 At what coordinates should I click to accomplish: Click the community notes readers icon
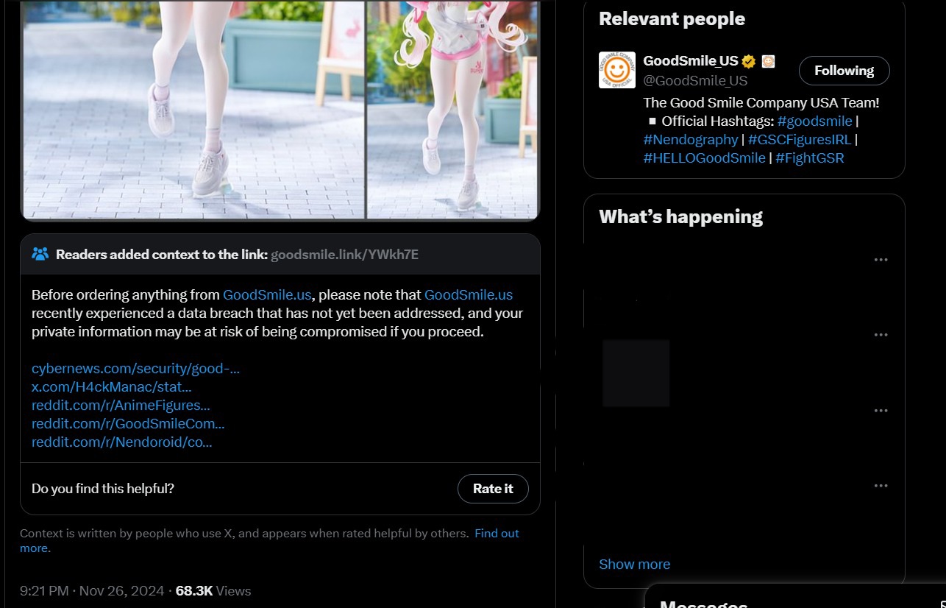[x=40, y=255]
